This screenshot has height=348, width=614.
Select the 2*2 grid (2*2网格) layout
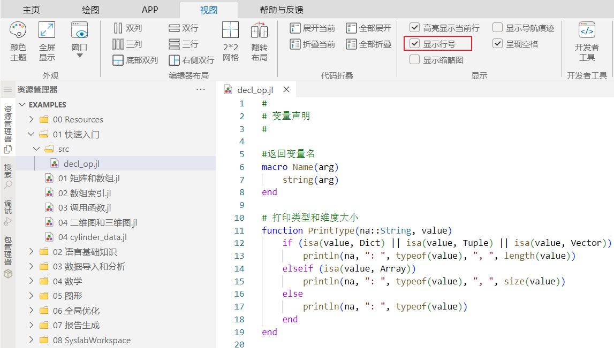230,41
